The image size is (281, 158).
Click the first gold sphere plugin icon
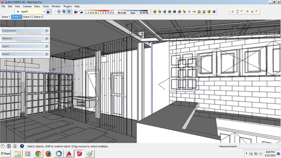point(155,12)
